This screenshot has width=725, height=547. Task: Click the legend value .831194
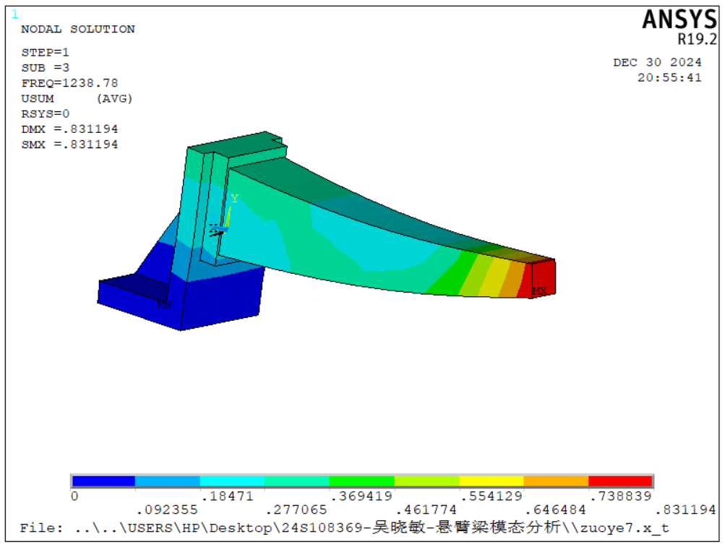[x=686, y=510]
